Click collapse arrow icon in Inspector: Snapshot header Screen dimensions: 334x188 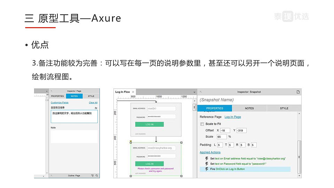tap(200, 92)
